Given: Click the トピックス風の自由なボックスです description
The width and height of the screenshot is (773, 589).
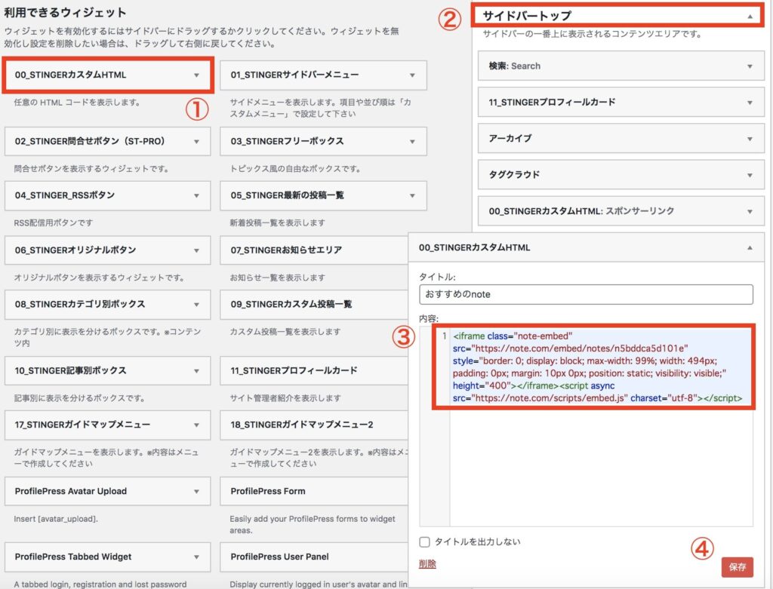Looking at the screenshot, I should tap(295, 168).
